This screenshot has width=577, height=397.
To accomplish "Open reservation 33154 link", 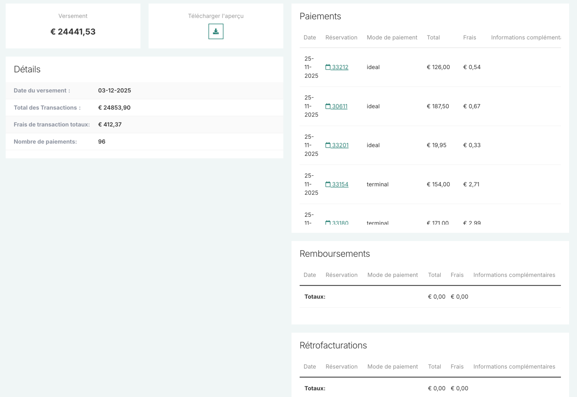I will (340, 184).
